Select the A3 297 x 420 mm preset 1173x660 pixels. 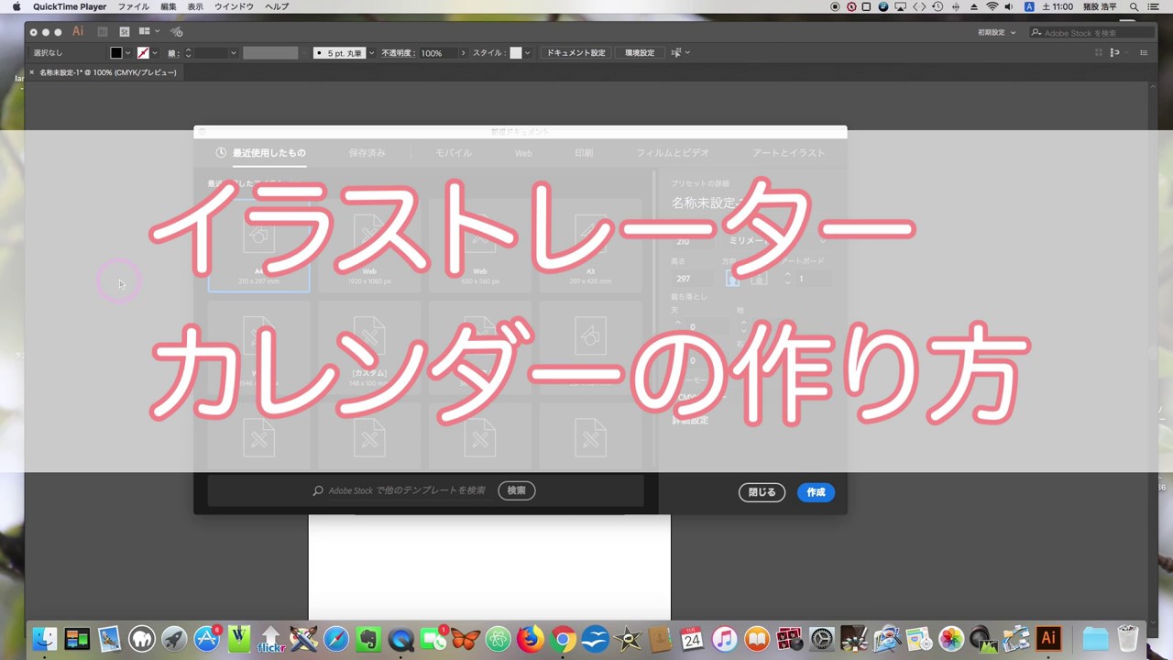pyautogui.click(x=591, y=246)
